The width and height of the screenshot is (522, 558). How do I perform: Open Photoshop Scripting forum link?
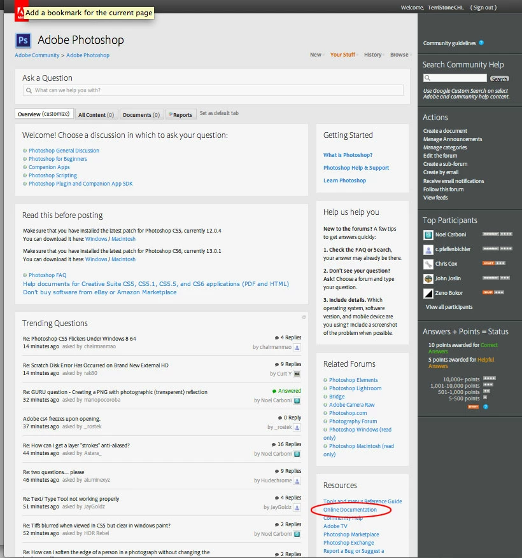[x=53, y=175]
